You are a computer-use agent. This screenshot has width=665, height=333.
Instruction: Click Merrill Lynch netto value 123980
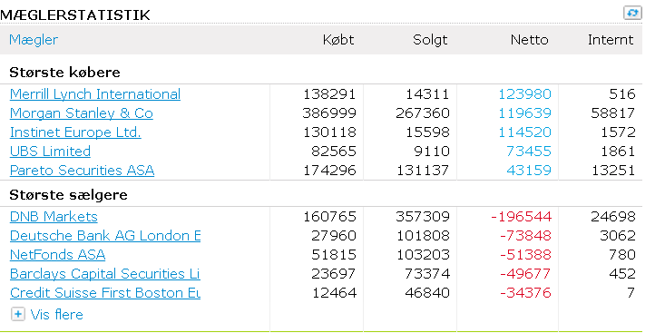(524, 94)
